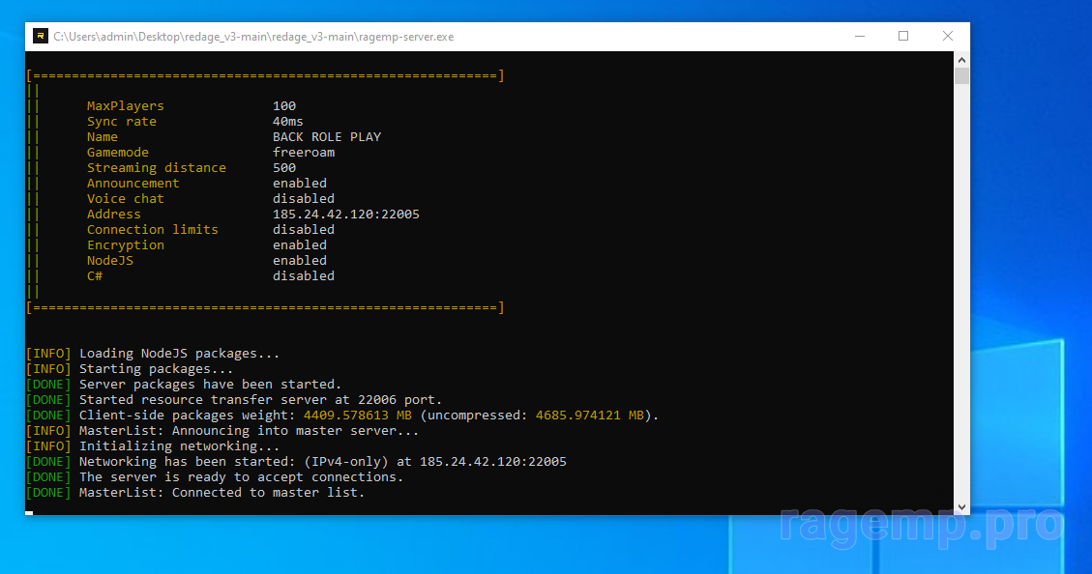Screen dimensions: 1092x574
Task: Click the Sync rate label
Action: (x=122, y=121)
